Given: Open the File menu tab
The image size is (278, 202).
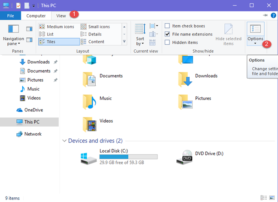Looking at the screenshot, I should click(x=10, y=16).
